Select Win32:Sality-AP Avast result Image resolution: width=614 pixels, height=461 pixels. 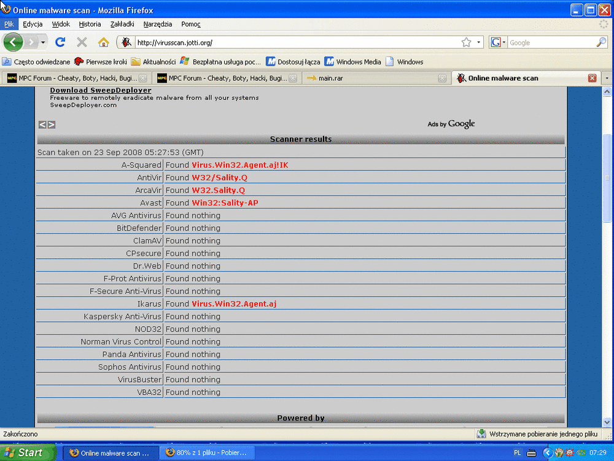pyautogui.click(x=225, y=203)
